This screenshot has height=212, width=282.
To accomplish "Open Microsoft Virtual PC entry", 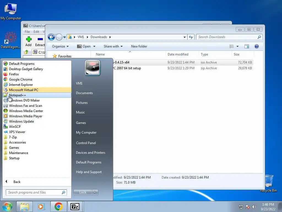I will [x=37, y=90].
